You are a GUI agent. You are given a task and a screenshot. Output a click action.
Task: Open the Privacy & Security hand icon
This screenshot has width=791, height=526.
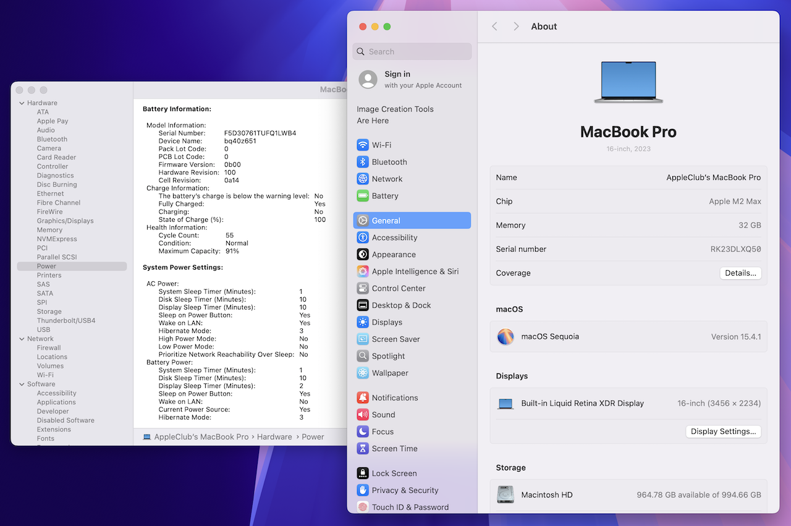click(x=363, y=490)
